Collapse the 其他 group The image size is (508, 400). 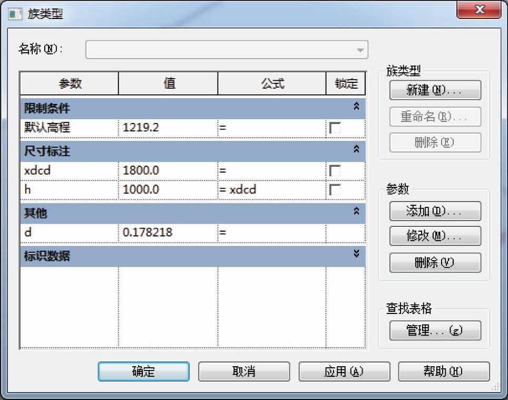[x=356, y=212]
